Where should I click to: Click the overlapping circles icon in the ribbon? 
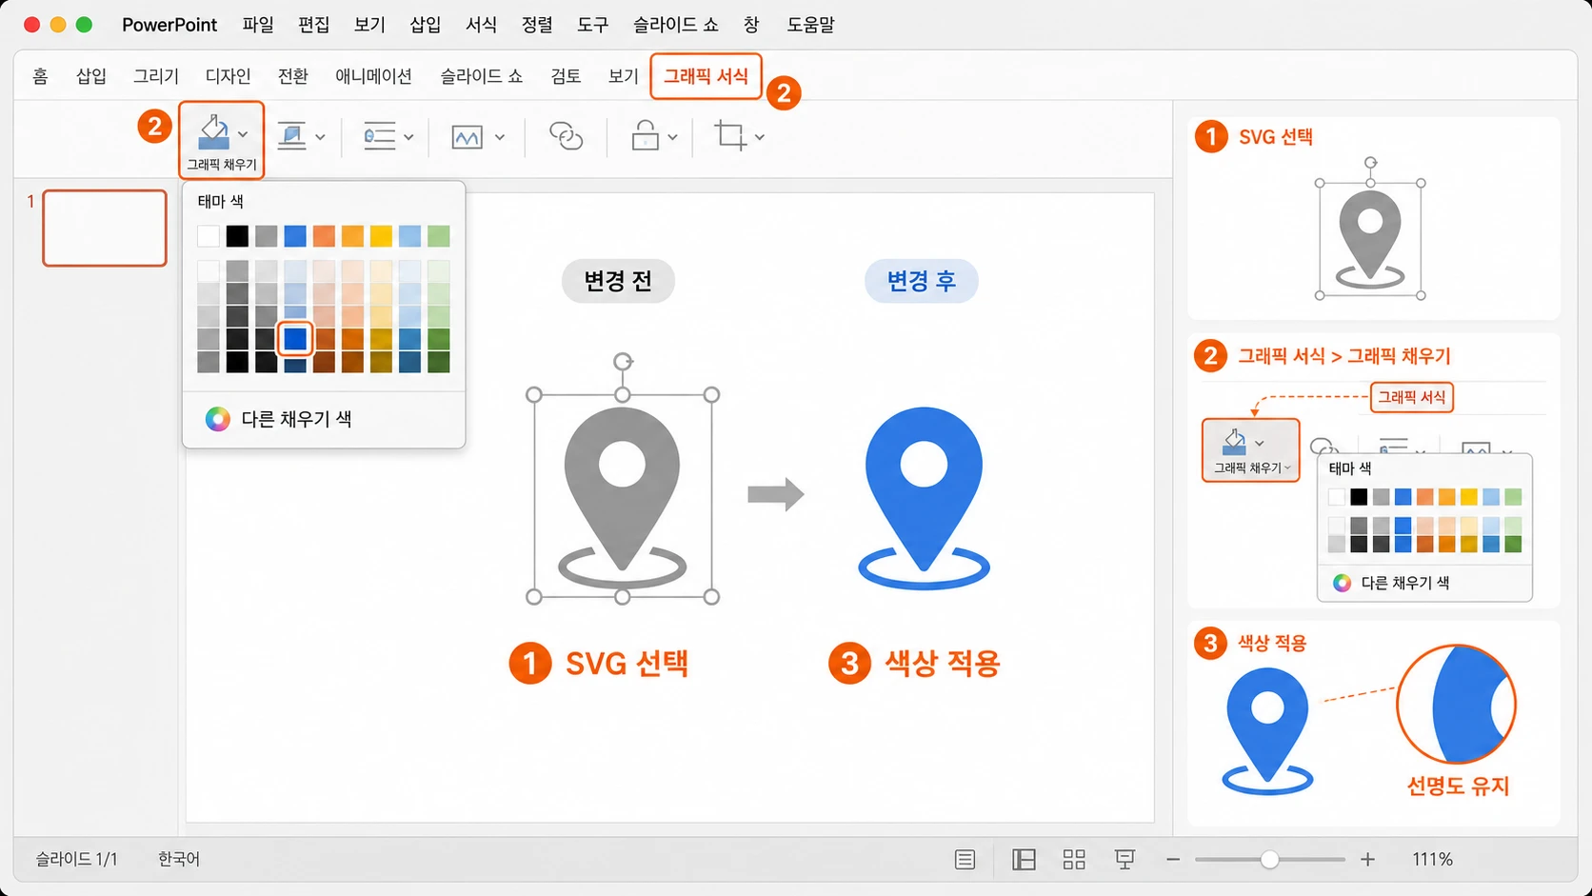pyautogui.click(x=566, y=136)
